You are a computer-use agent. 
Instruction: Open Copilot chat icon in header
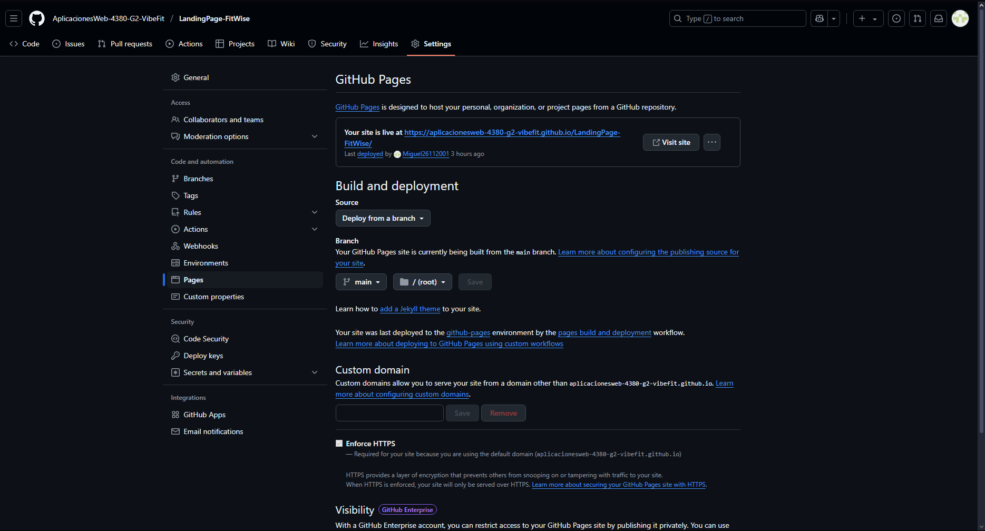tap(819, 18)
